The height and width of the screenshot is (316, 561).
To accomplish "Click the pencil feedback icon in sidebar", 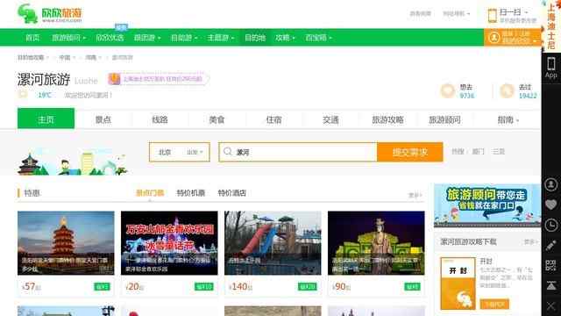I will [x=551, y=246].
